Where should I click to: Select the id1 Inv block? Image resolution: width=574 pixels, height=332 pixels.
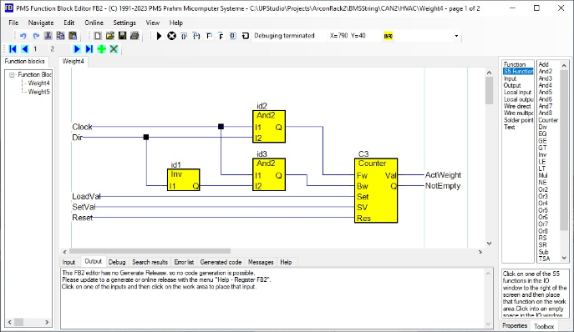tap(184, 179)
